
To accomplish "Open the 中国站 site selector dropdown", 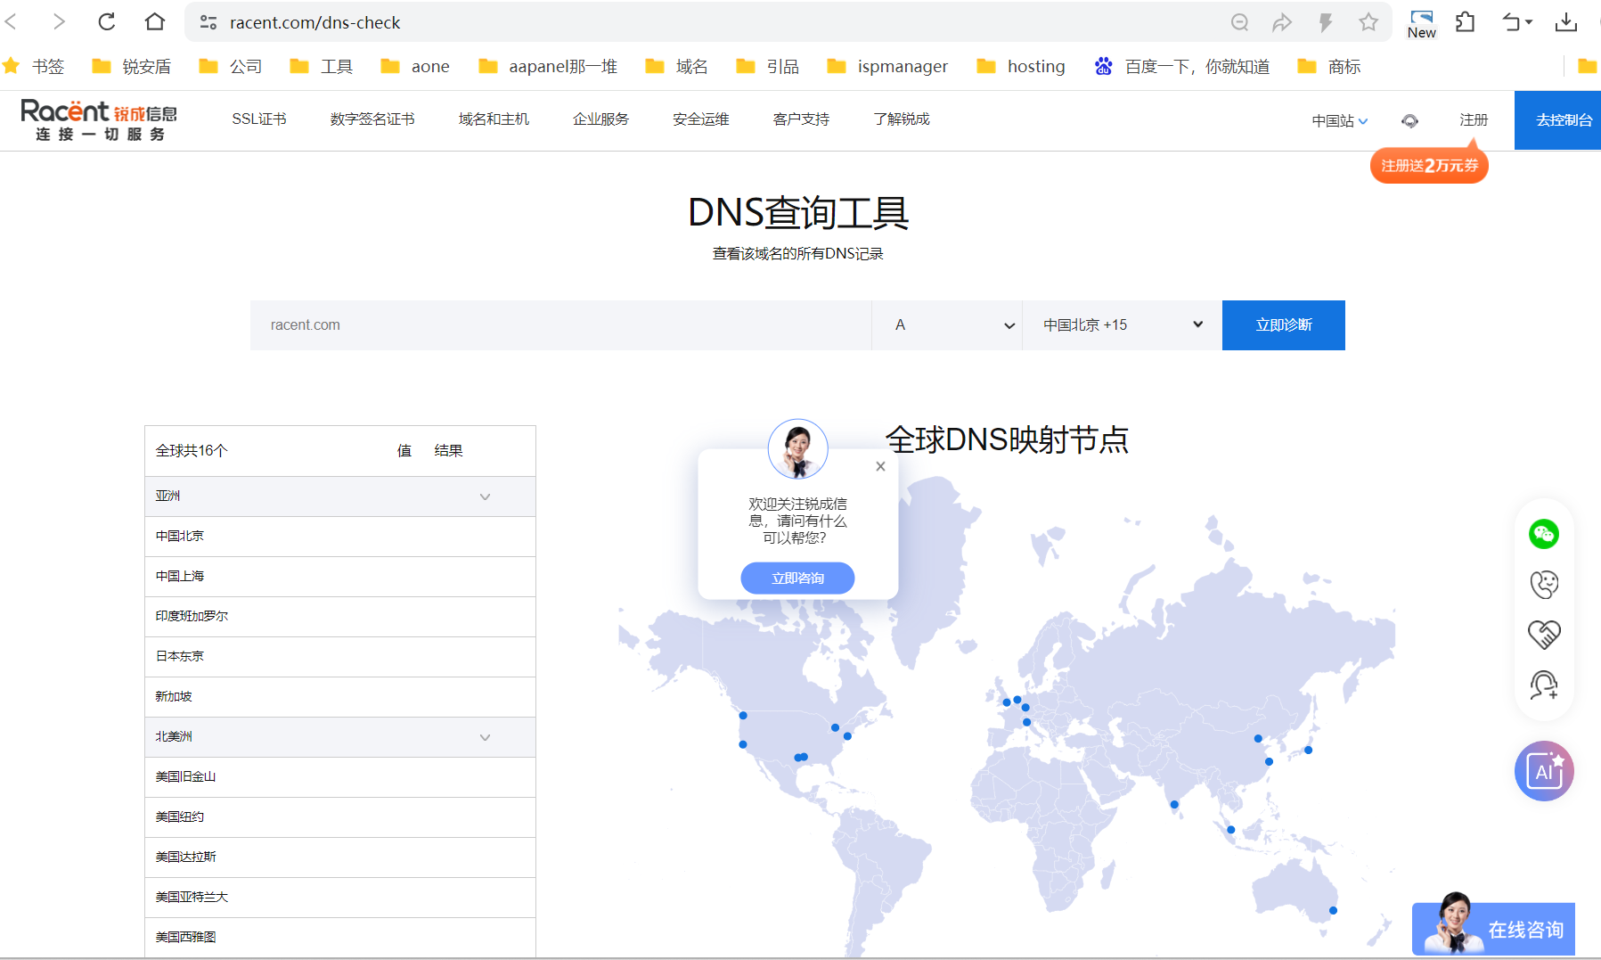I will [1339, 120].
